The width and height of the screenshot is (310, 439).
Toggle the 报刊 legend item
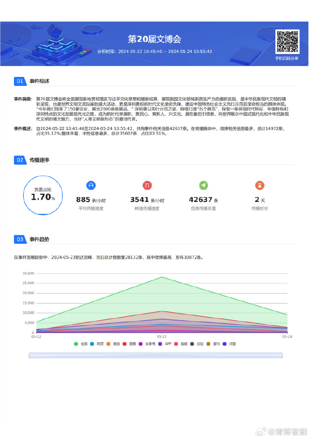(213, 344)
